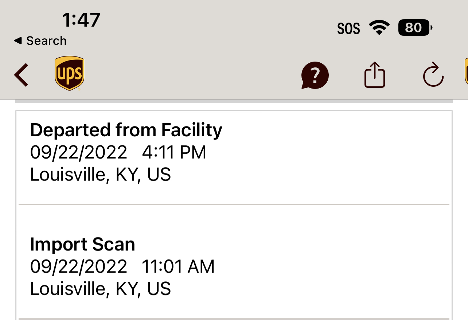
Task: Tap the 1:47 clock in status bar
Action: [x=81, y=20]
